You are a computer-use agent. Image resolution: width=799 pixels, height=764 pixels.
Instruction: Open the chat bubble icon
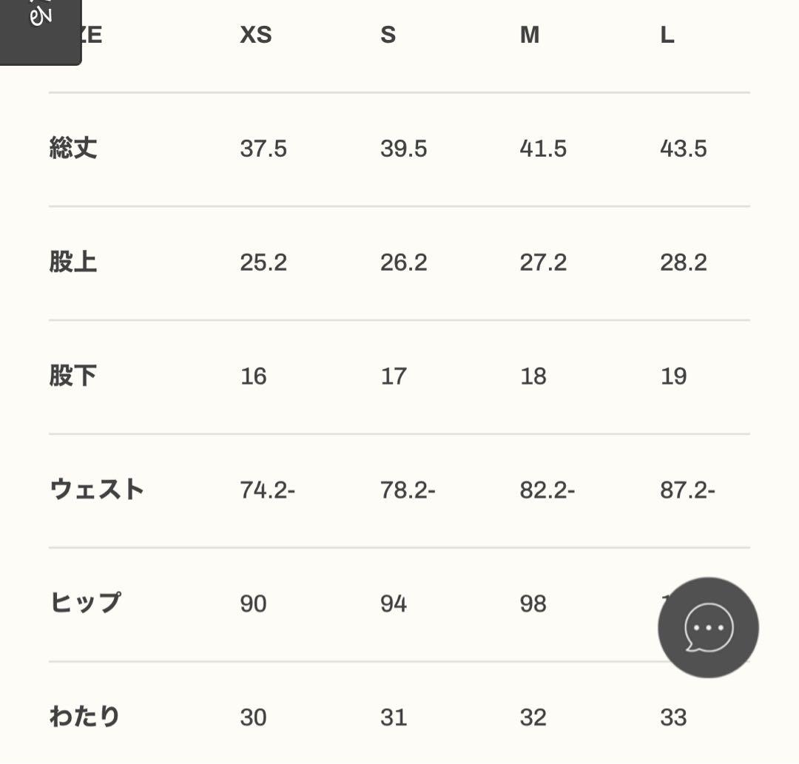point(708,626)
